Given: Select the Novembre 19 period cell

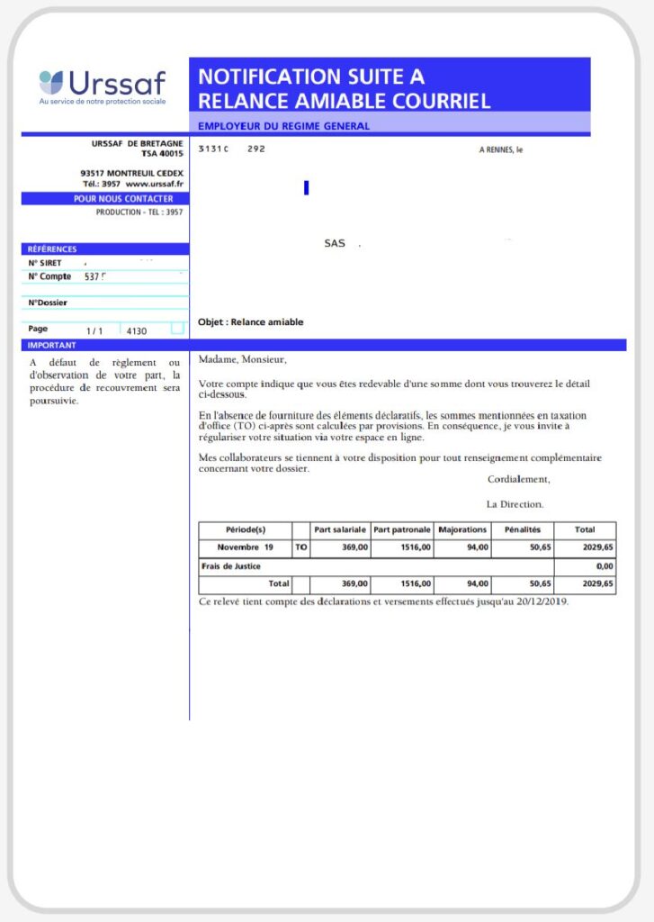Looking at the screenshot, I should (x=245, y=547).
